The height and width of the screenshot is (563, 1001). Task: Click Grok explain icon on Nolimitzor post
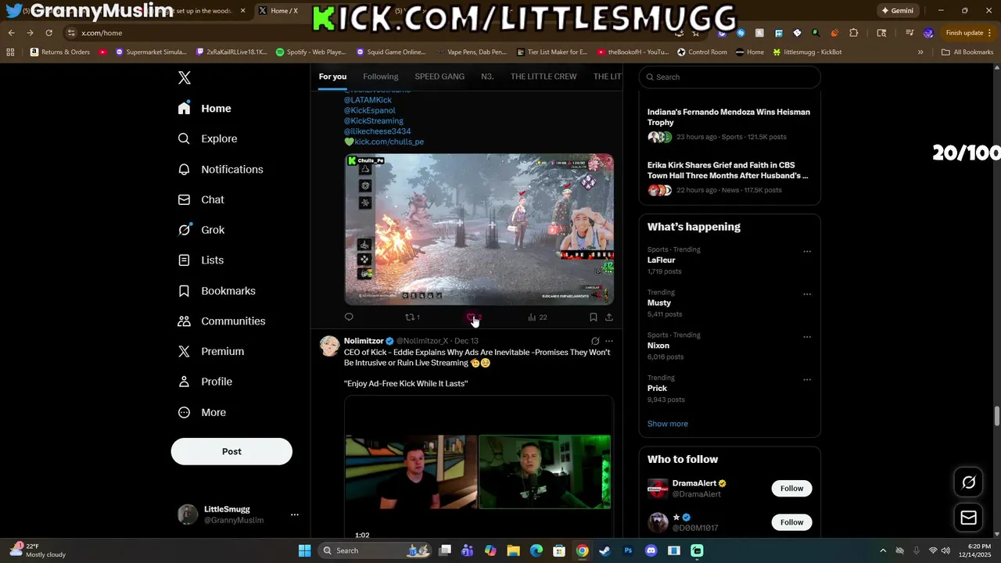click(595, 341)
